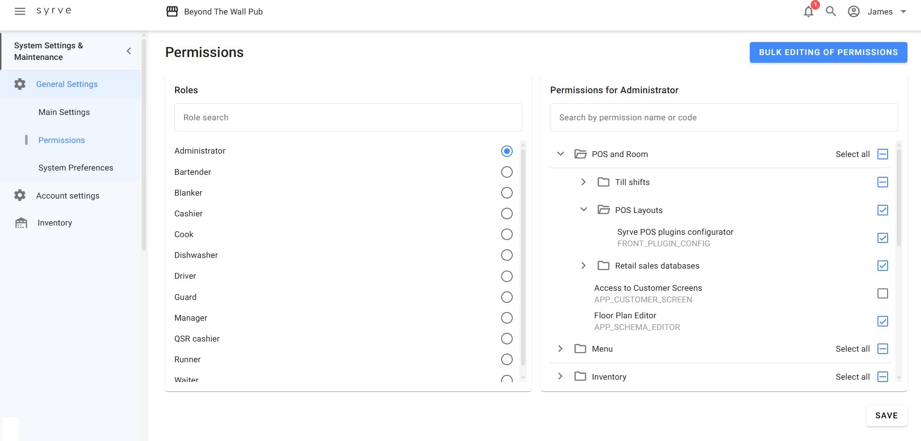Click the user account avatar icon
Screen dimensions: 921x441
tap(854, 12)
